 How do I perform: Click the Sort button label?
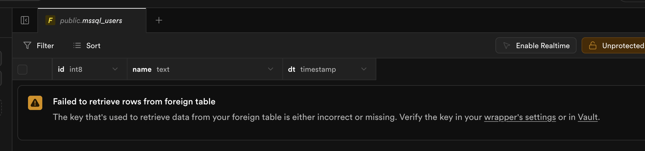[x=93, y=46]
